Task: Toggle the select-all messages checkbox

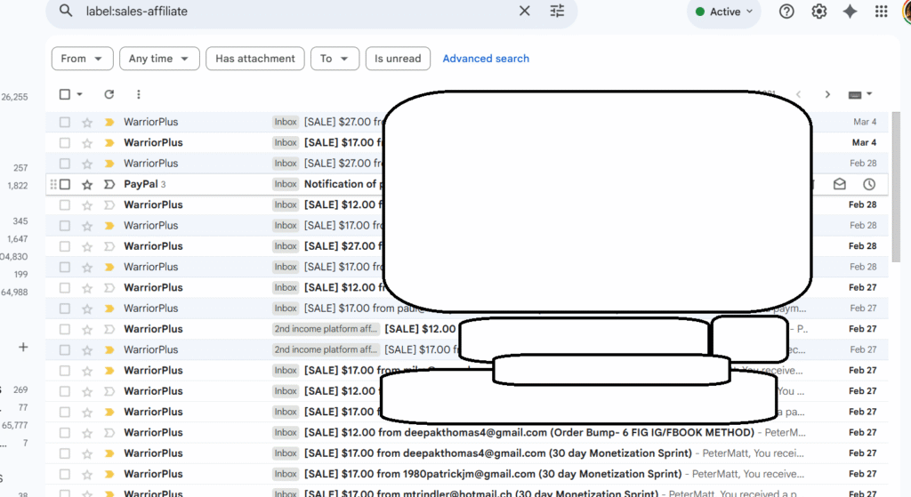Action: pyautogui.click(x=64, y=94)
